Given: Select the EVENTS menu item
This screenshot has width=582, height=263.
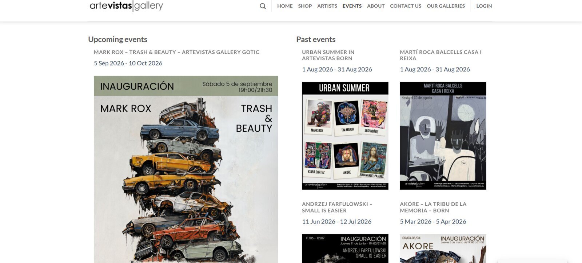Looking at the screenshot, I should click(352, 6).
